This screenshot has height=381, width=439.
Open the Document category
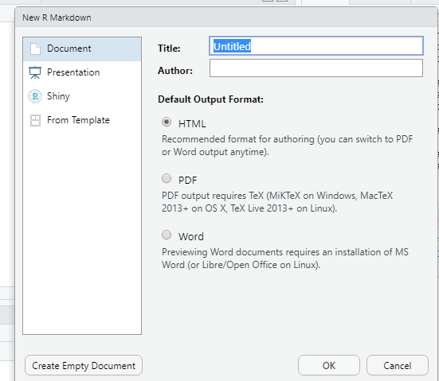(x=82, y=49)
